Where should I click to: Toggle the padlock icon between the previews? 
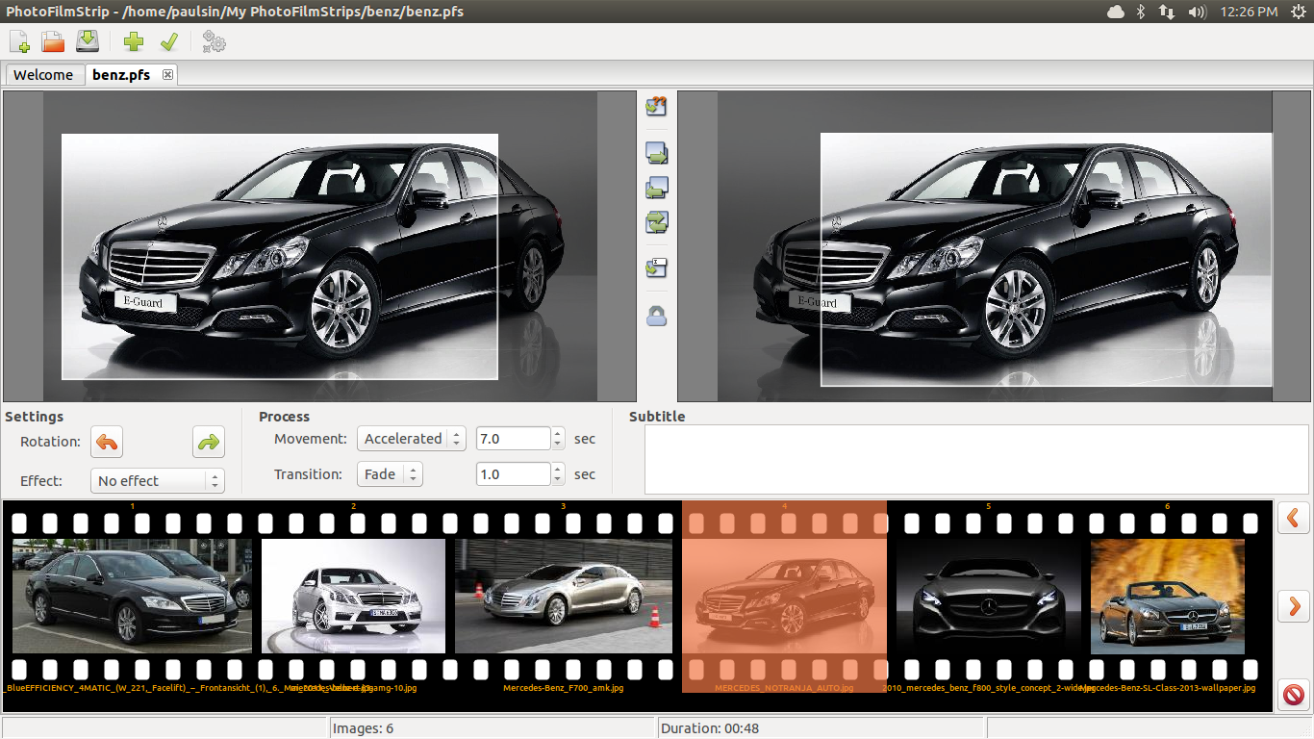(x=657, y=315)
